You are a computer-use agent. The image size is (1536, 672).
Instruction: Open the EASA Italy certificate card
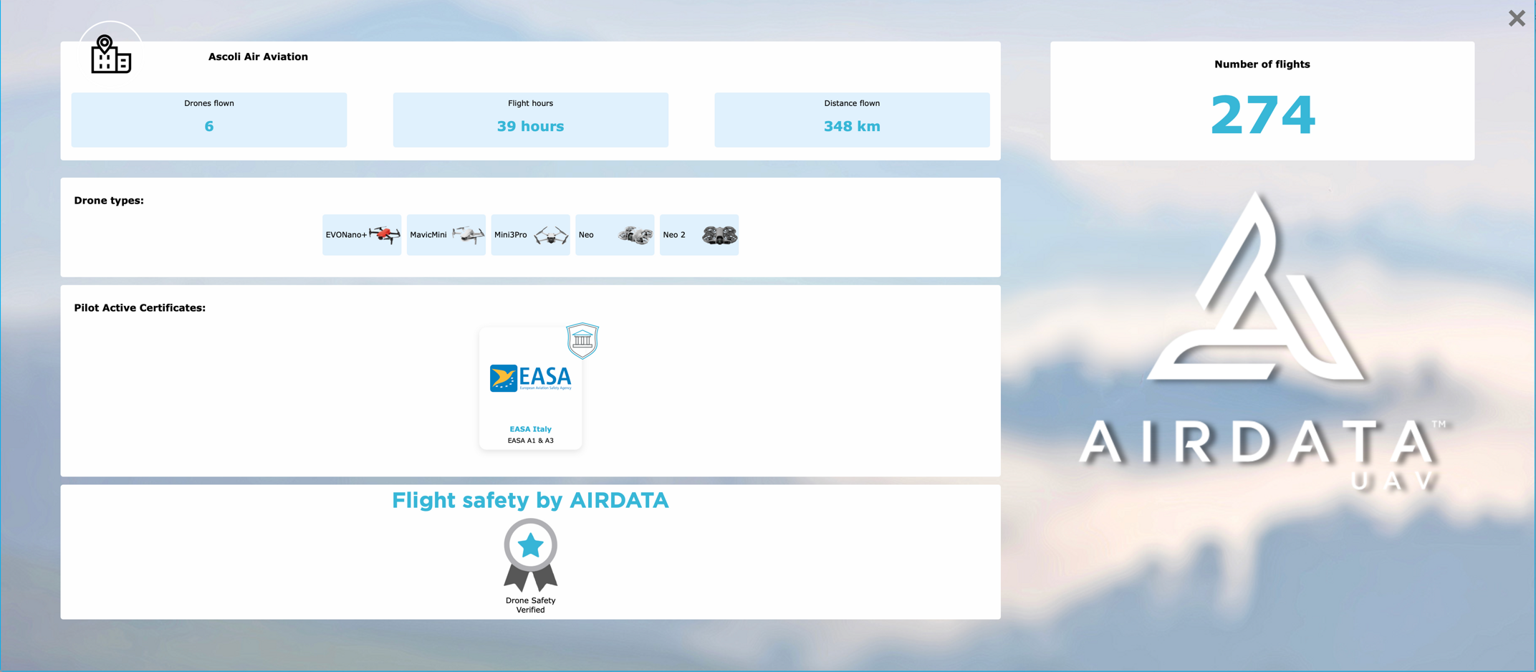pyautogui.click(x=530, y=388)
